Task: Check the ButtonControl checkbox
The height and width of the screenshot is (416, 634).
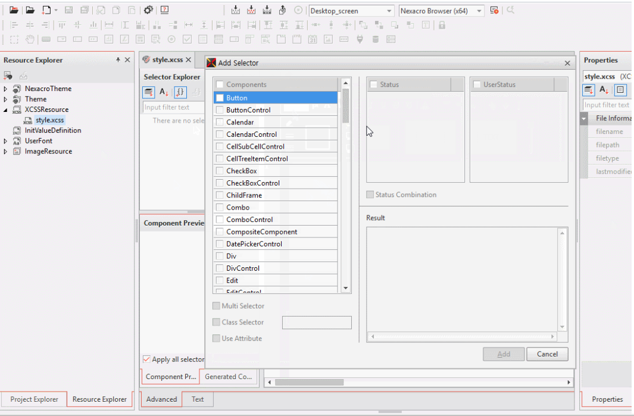Action: pos(220,110)
